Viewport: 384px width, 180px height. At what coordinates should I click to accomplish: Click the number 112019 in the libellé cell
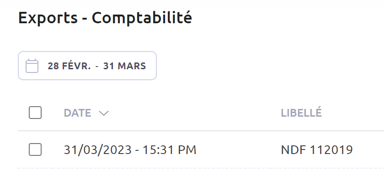coord(331,150)
